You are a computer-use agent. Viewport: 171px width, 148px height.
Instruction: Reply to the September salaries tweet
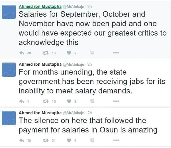point(21,53)
